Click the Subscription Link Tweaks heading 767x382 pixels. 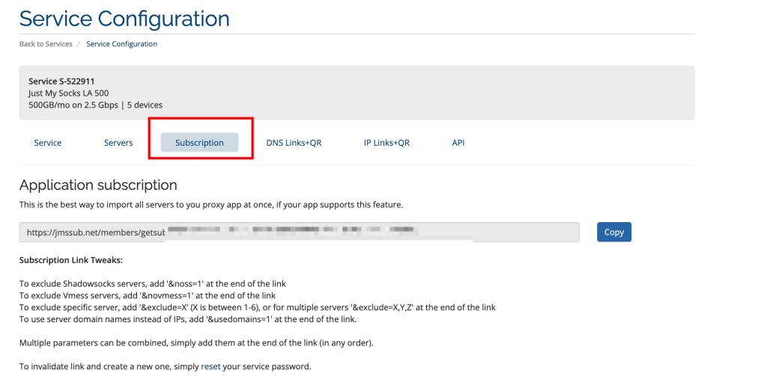(x=71, y=260)
